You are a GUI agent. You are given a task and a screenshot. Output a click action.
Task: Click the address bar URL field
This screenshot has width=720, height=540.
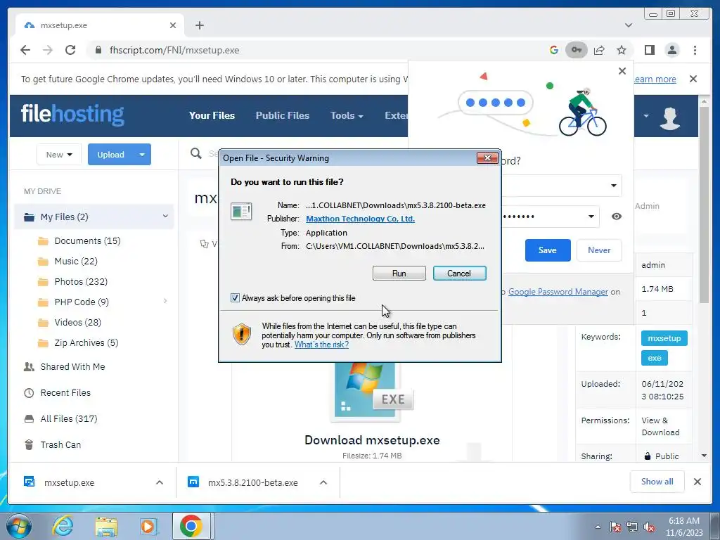317,50
